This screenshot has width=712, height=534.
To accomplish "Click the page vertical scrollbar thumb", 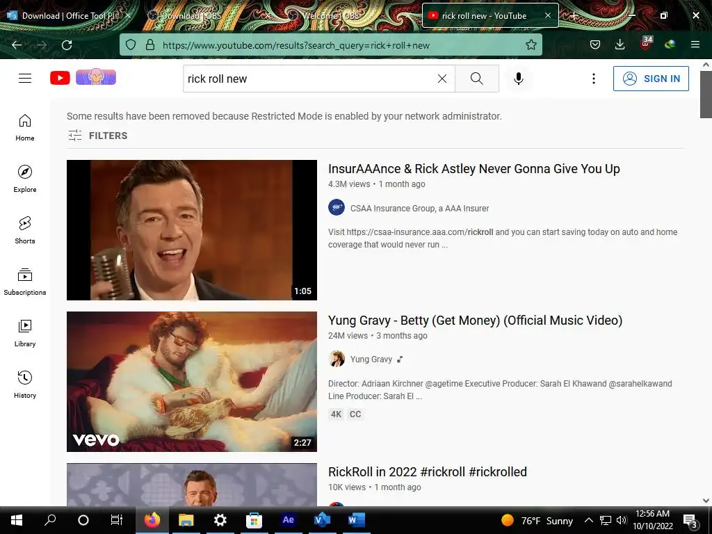I will [x=706, y=94].
